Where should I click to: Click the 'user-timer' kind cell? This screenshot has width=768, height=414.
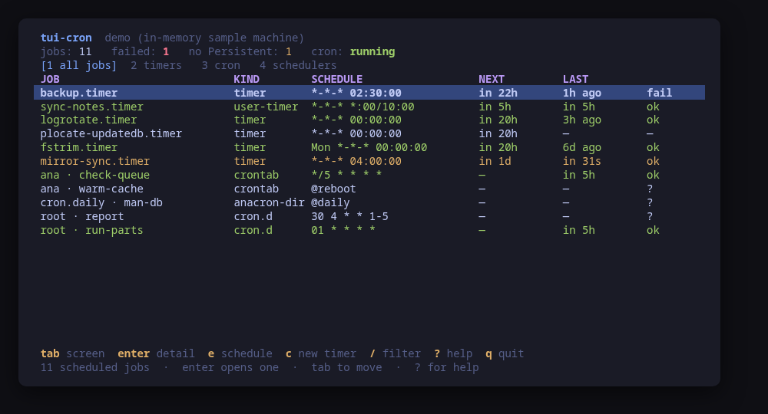pyautogui.click(x=266, y=107)
